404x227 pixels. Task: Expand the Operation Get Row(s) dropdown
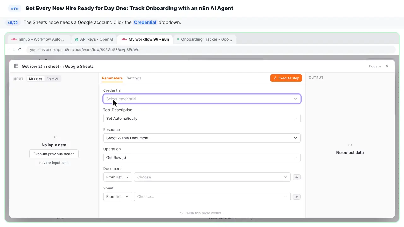(x=202, y=158)
